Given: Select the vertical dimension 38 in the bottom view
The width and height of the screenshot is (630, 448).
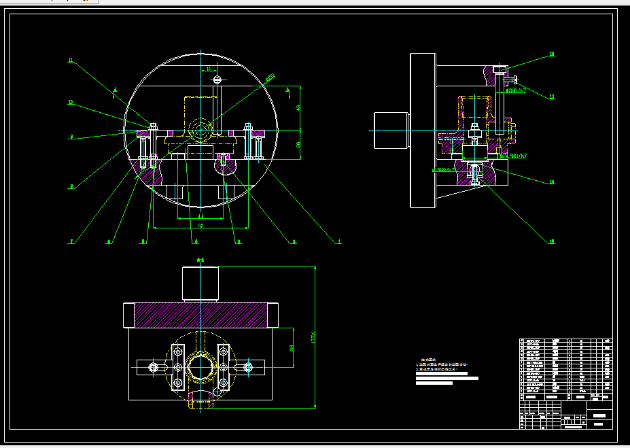Looking at the screenshot, I should click(292, 347).
